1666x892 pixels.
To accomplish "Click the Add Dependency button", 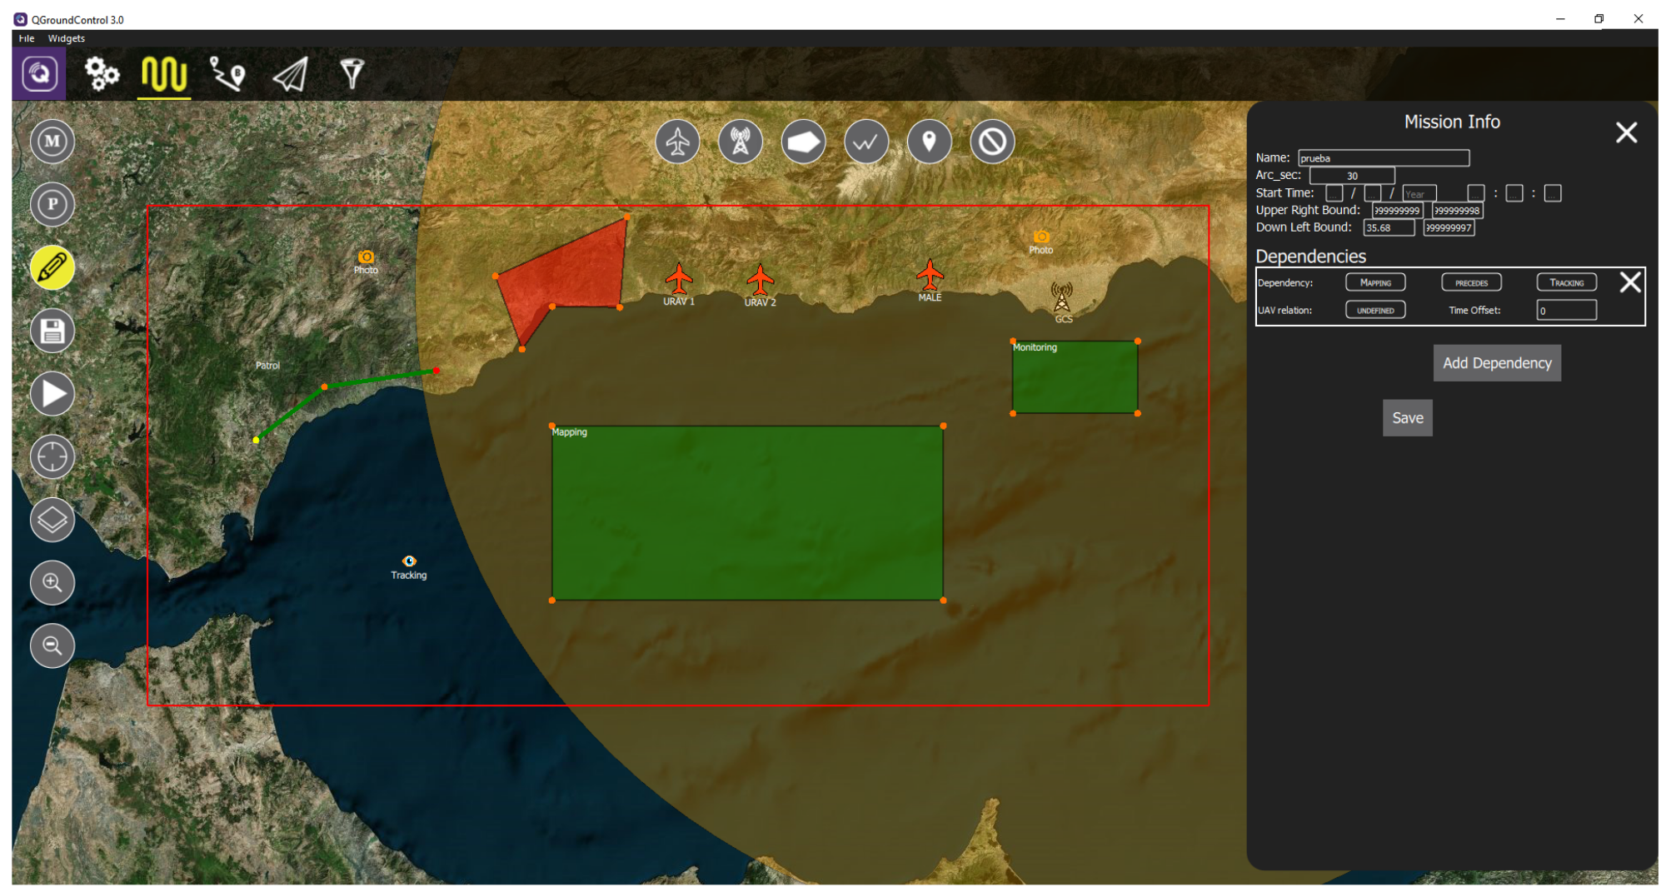I will click(x=1497, y=363).
